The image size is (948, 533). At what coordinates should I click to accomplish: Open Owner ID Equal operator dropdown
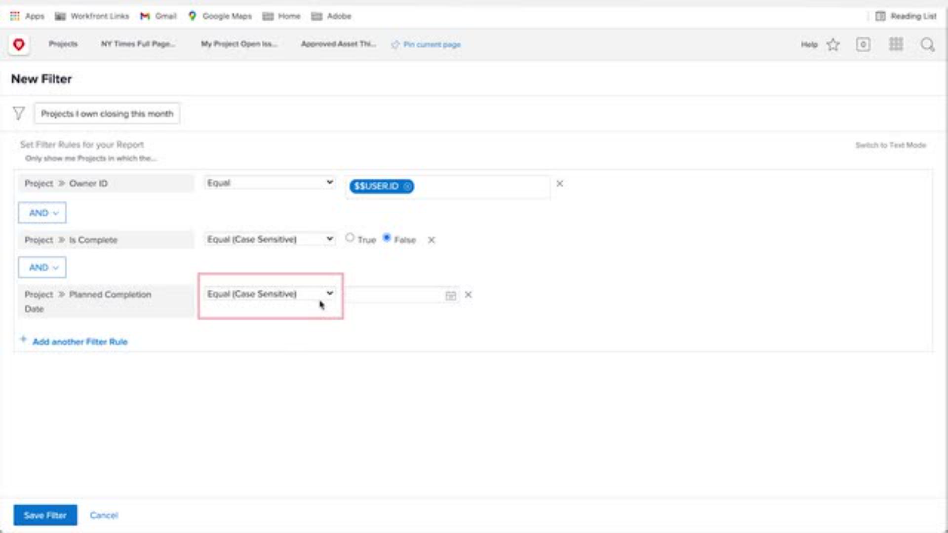coord(270,183)
